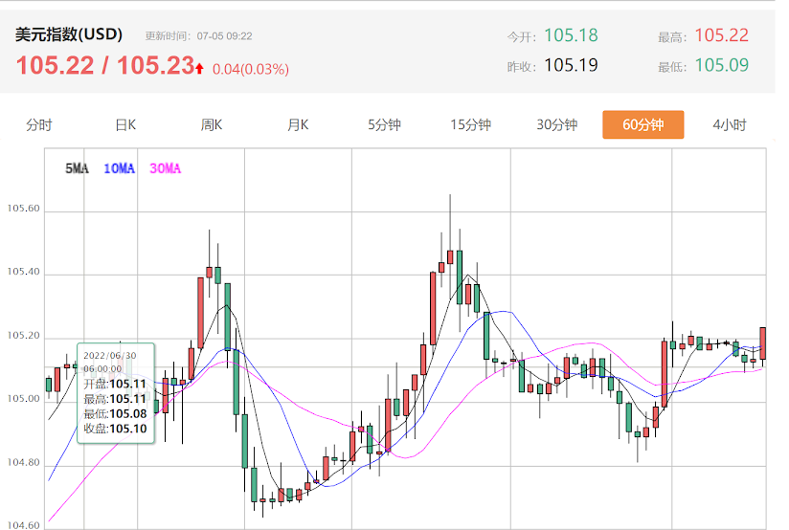The width and height of the screenshot is (789, 530).
Task: Click the 105.20 y-axis label
Action: (23, 336)
